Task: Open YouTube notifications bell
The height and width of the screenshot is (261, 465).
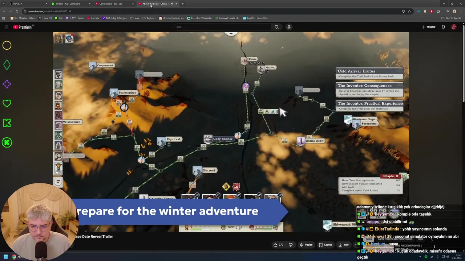Action: [443, 27]
